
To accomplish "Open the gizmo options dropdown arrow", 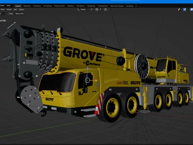I will (188, 10).
